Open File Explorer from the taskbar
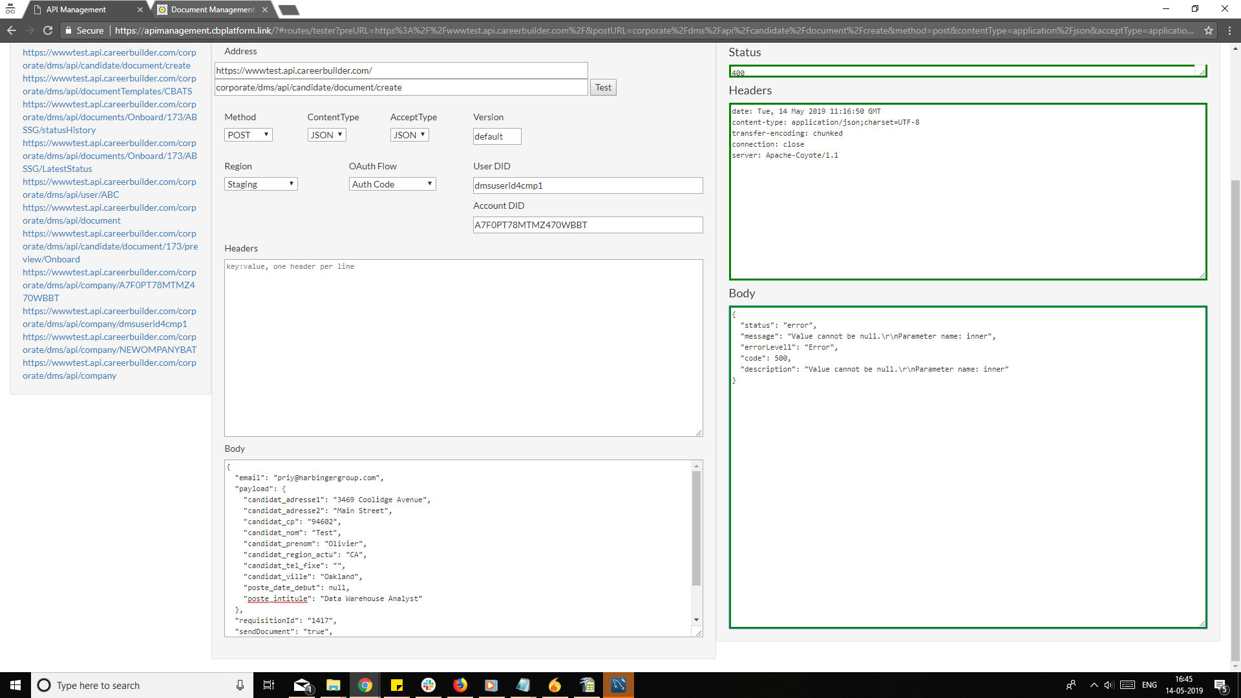The height and width of the screenshot is (698, 1241). [334, 685]
